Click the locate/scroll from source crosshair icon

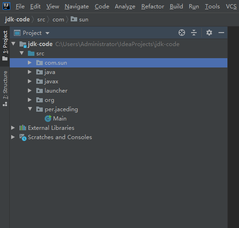coord(182,33)
